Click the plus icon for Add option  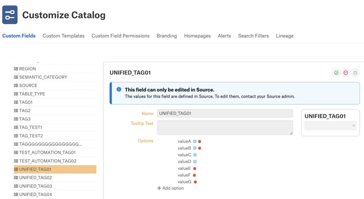point(159,188)
